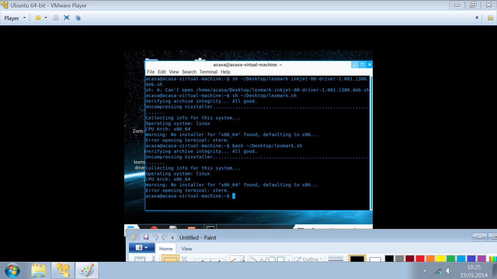
Task: Click the Windows Start orb
Action: click(12, 270)
